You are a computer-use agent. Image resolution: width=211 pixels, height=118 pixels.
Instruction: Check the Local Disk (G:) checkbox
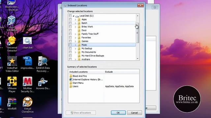pyautogui.click(x=70, y=16)
